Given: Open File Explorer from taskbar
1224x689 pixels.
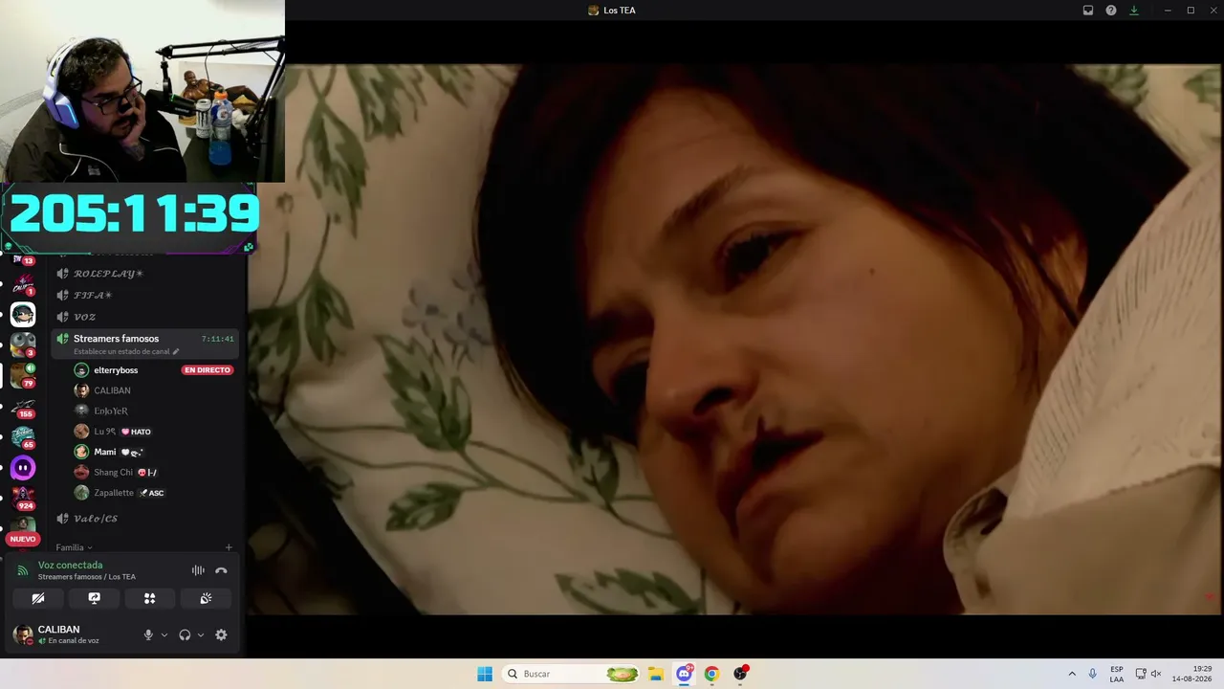Looking at the screenshot, I should pyautogui.click(x=656, y=674).
